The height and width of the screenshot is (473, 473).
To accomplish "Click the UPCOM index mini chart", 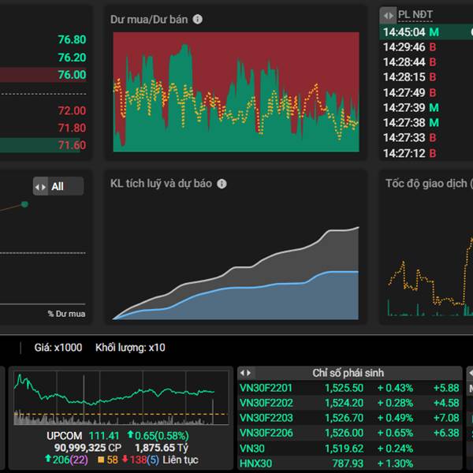I will coord(121,398).
